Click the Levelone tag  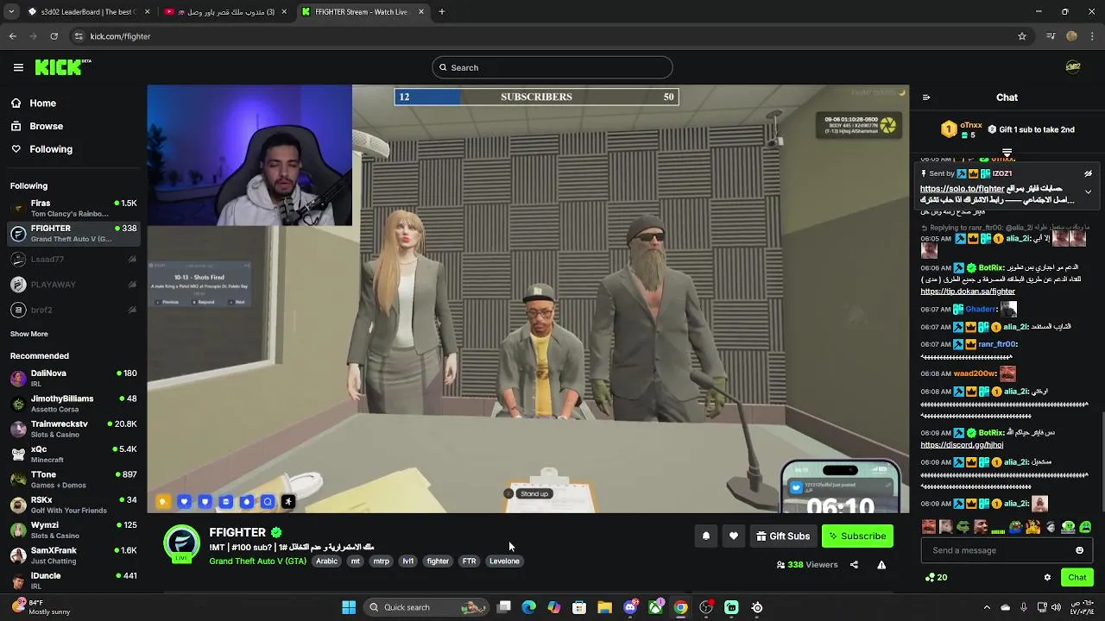point(504,561)
